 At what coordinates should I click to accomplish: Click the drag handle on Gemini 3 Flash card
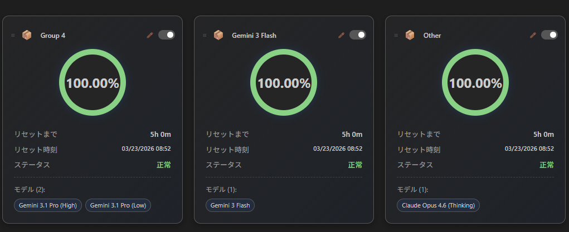[x=205, y=36]
